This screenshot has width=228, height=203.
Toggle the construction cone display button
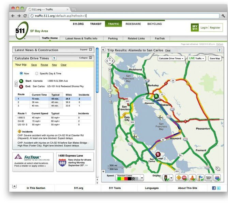pyautogui.click(x=192, y=178)
